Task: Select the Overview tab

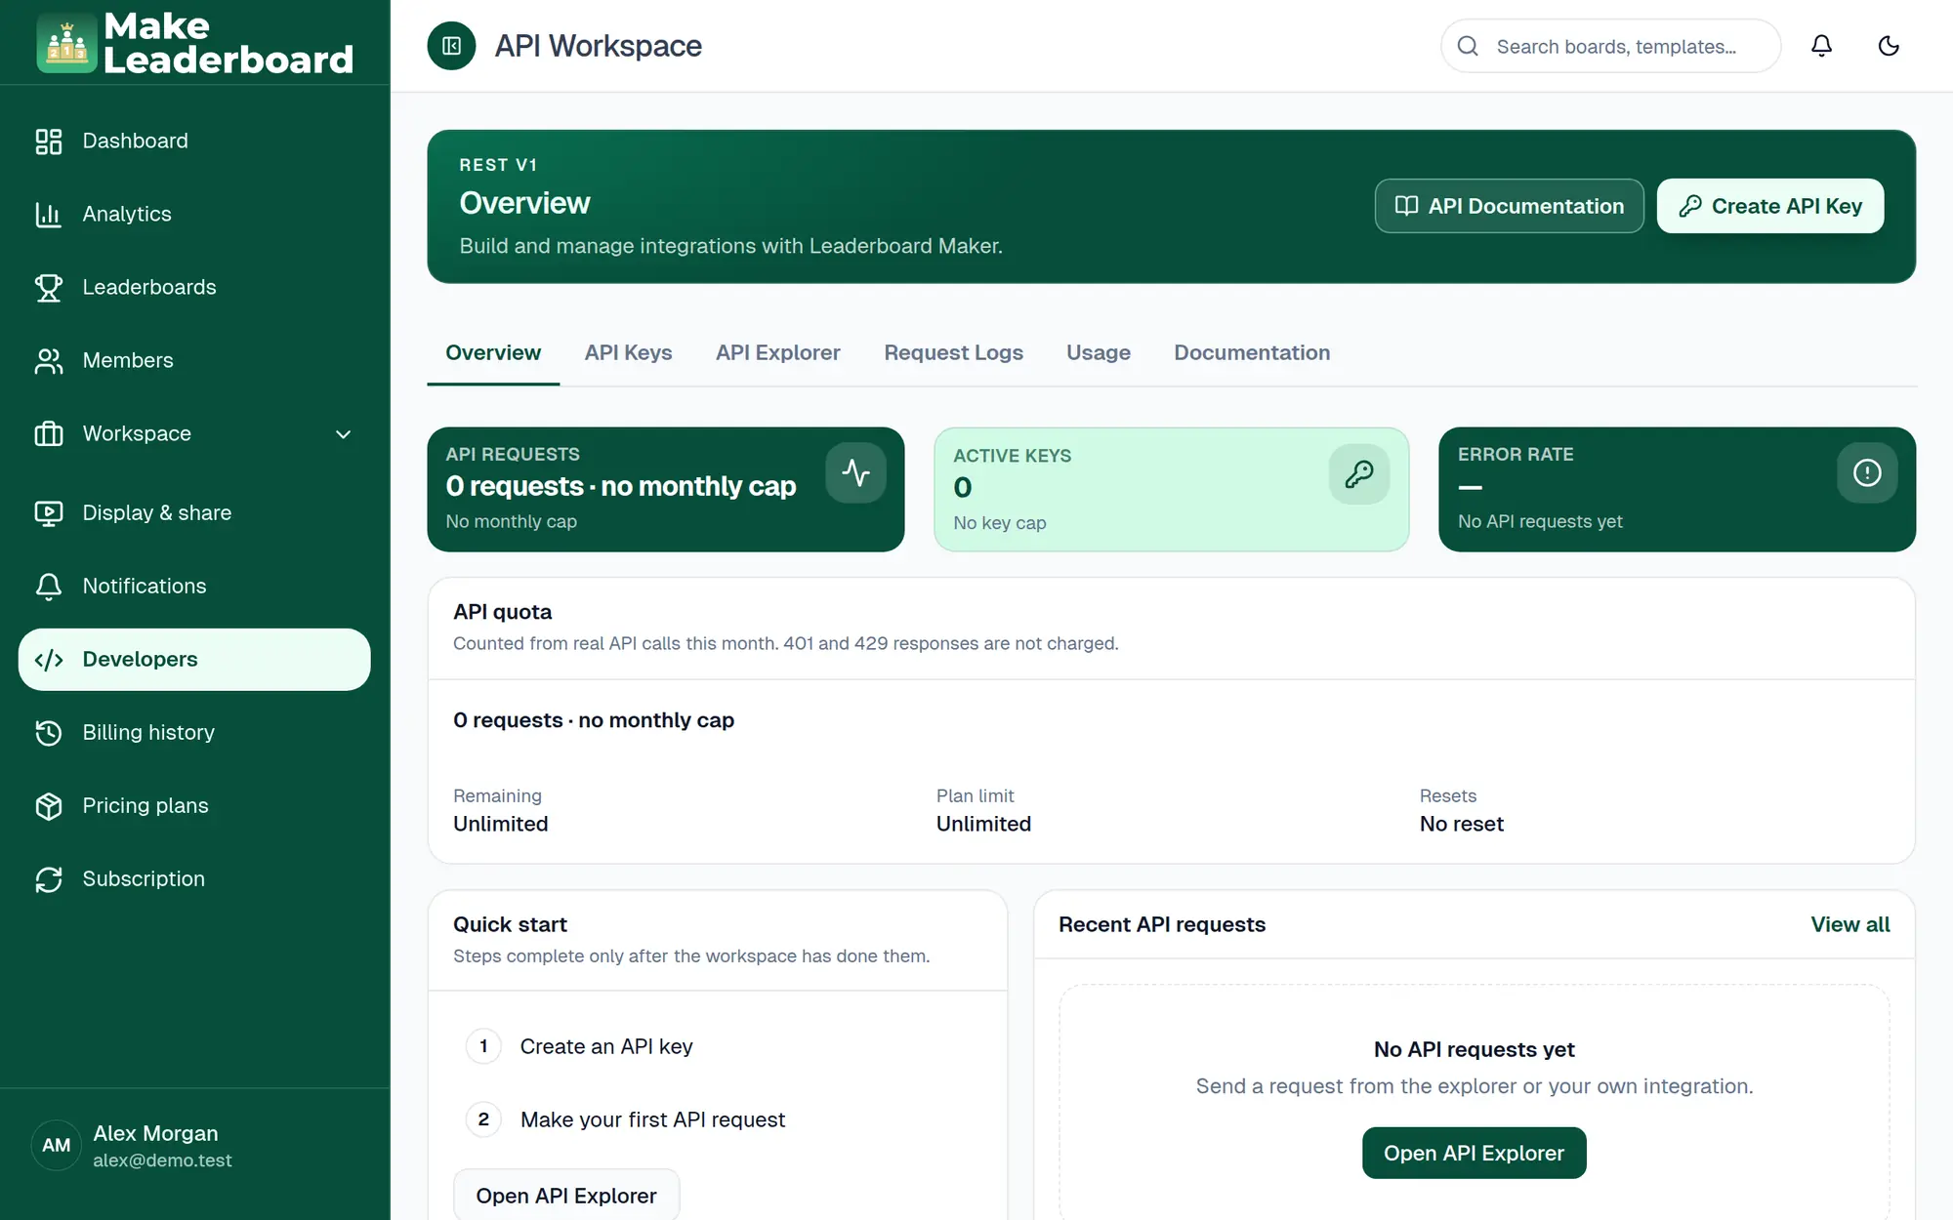Action: (x=493, y=353)
